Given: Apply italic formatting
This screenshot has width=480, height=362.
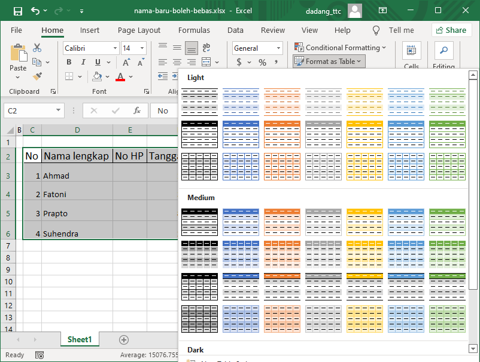Looking at the screenshot, I should [x=83, y=62].
